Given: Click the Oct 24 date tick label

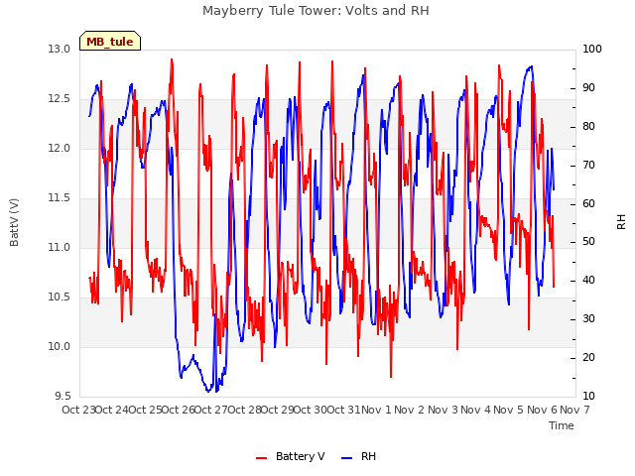Looking at the screenshot, I should [x=112, y=410].
